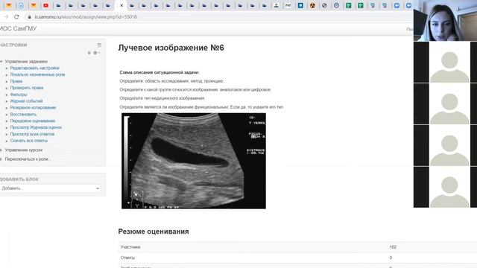
Task: Click the ultrasound image on the page
Action: pos(194,161)
